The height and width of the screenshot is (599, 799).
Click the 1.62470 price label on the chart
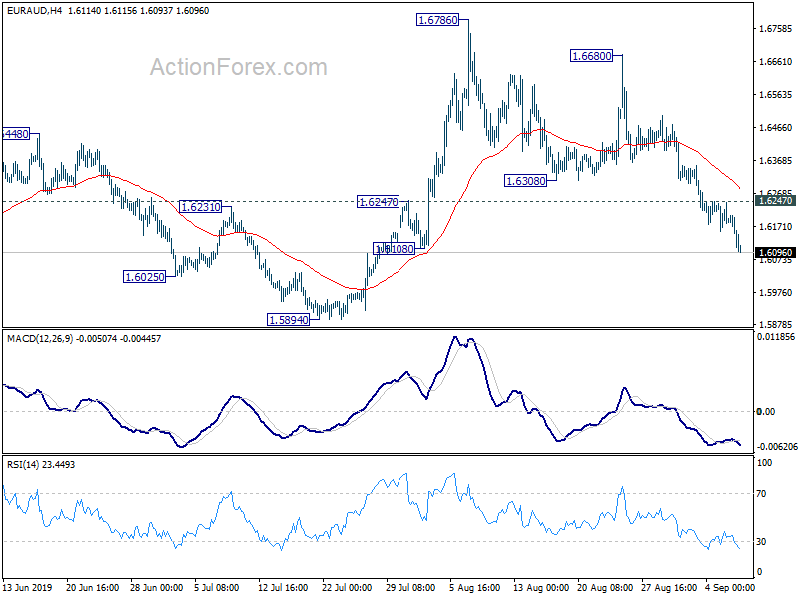378,202
